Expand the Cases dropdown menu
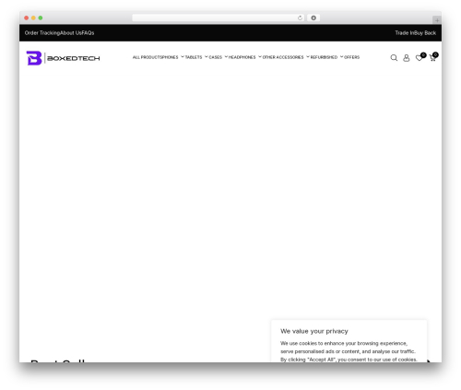Screen dimensions: 461x390 click(219, 57)
